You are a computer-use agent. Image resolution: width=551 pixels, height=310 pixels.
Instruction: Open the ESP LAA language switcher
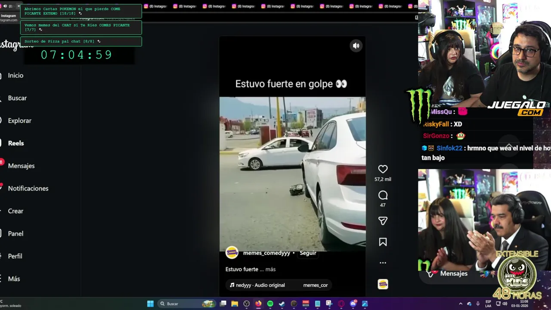pyautogui.click(x=488, y=304)
